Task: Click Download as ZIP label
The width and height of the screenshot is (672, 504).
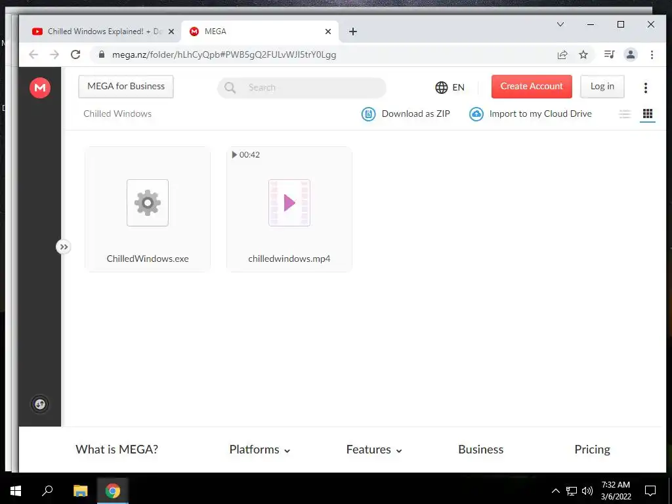Action: click(x=415, y=114)
